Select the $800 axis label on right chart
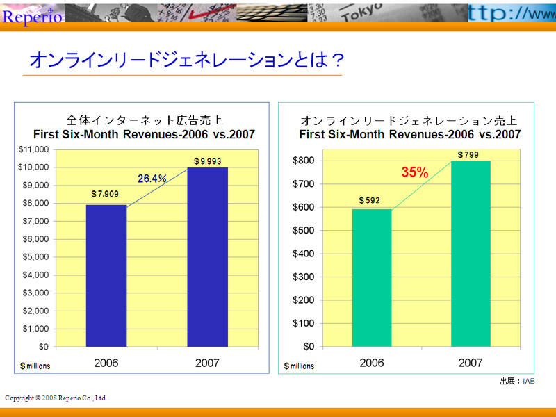Image resolution: width=556 pixels, height=417 pixels. pos(304,161)
